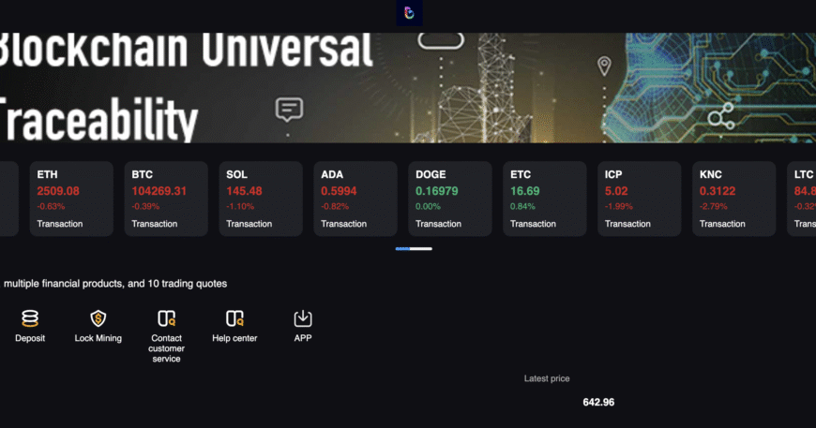Click the APP label

[303, 338]
